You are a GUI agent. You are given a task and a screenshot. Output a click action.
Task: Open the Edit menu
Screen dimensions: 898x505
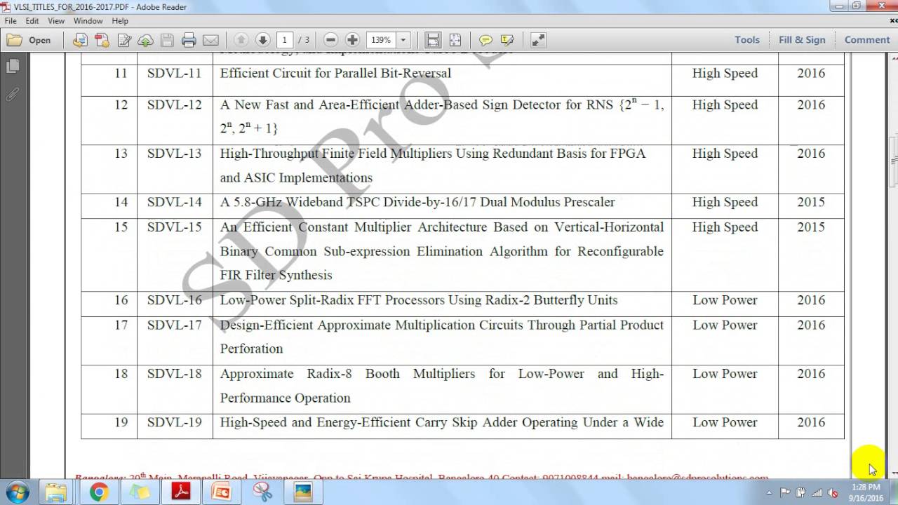click(x=32, y=21)
